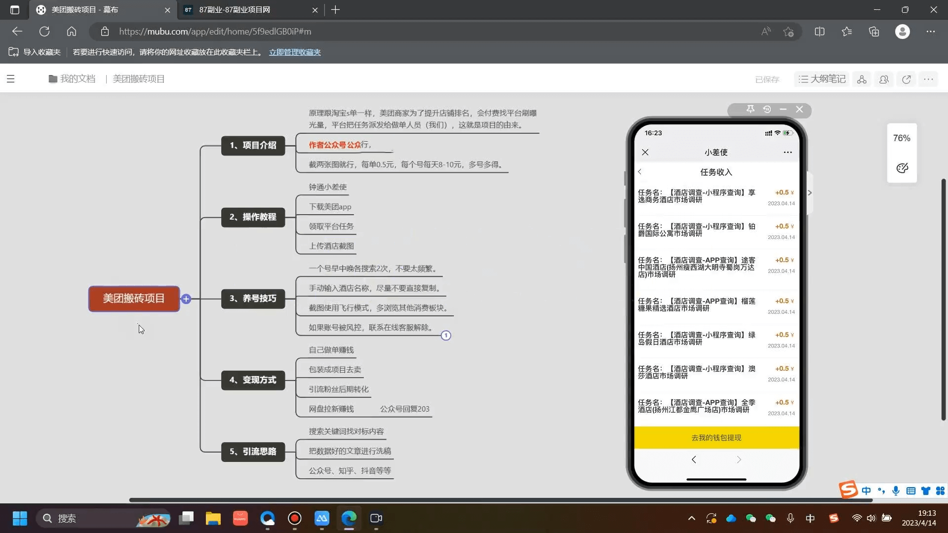Select node 1、项目介绍
Viewport: 948px width, 533px height.
pyautogui.click(x=253, y=146)
